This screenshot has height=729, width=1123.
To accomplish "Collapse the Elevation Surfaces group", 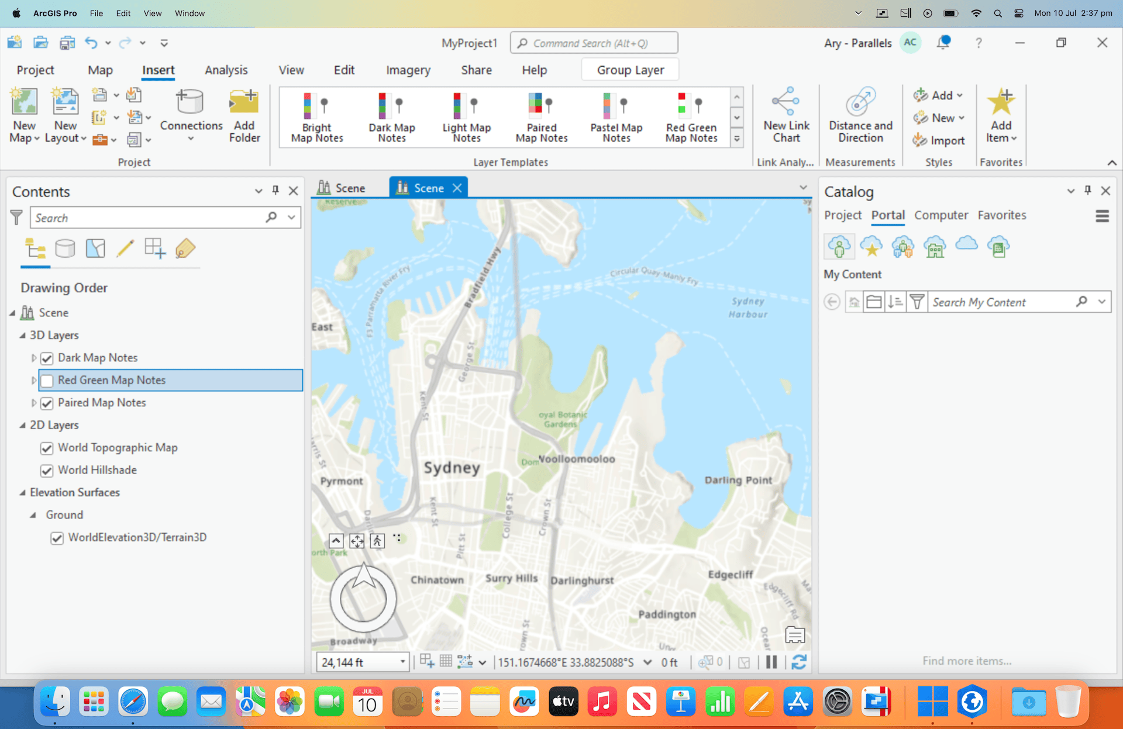I will coord(22,492).
